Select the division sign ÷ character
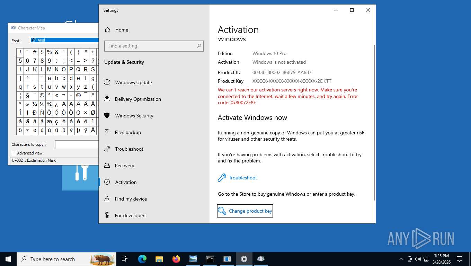This screenshot has height=266, width=471. pyautogui.click(x=27, y=130)
